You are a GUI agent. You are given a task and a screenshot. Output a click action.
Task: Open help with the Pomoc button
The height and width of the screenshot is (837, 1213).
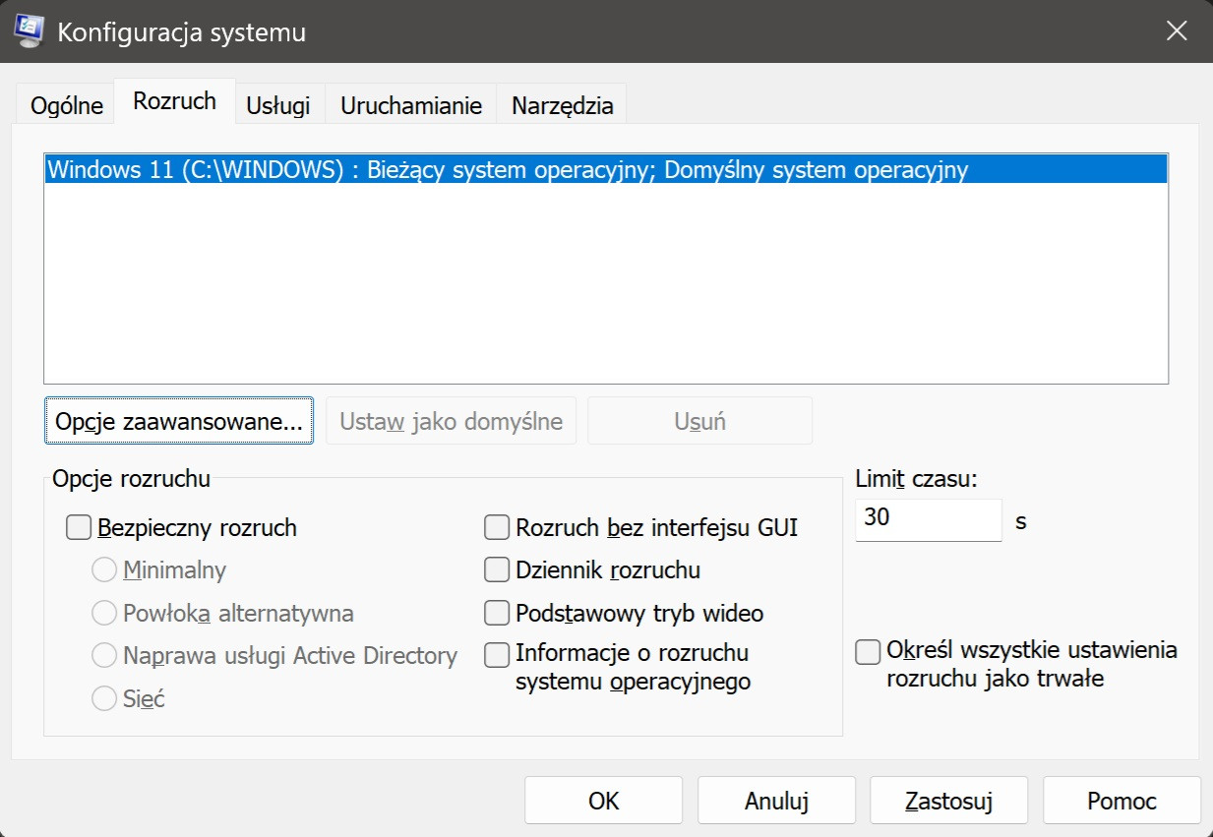coord(1122,801)
